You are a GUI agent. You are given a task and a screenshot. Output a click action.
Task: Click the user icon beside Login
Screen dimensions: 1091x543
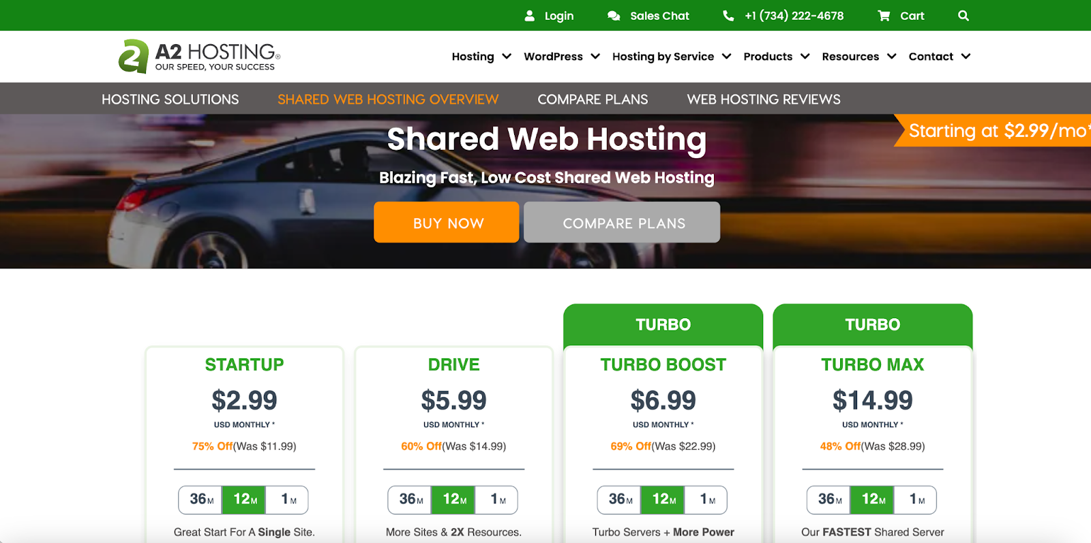coord(530,16)
